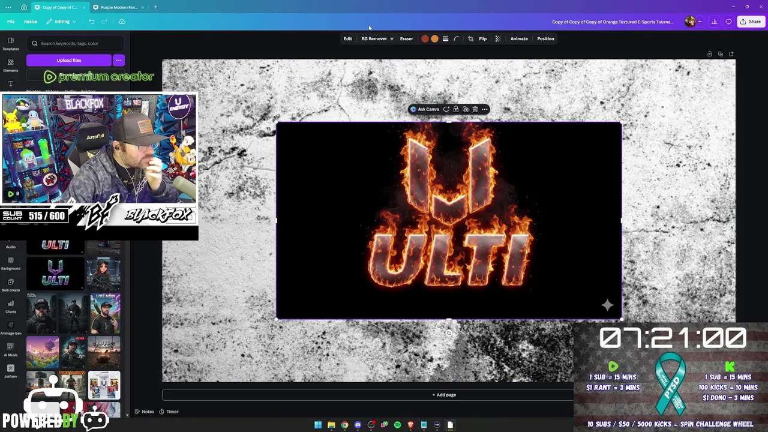Open the BG Remover tool
This screenshot has height=432, width=768.
pos(377,38)
